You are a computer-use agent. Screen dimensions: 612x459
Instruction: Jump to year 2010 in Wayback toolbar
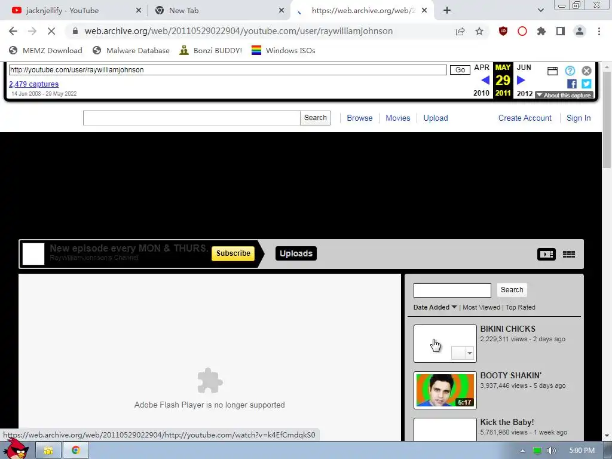pos(481,93)
